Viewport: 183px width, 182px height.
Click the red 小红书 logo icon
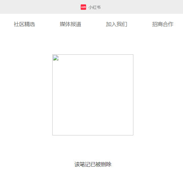[83, 7]
